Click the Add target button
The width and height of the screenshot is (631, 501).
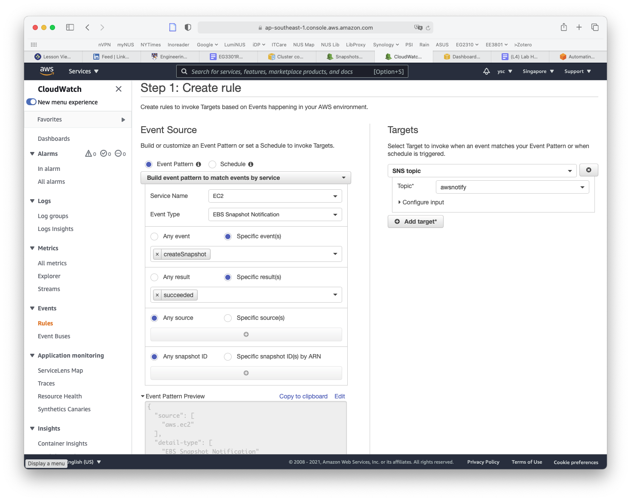point(415,222)
